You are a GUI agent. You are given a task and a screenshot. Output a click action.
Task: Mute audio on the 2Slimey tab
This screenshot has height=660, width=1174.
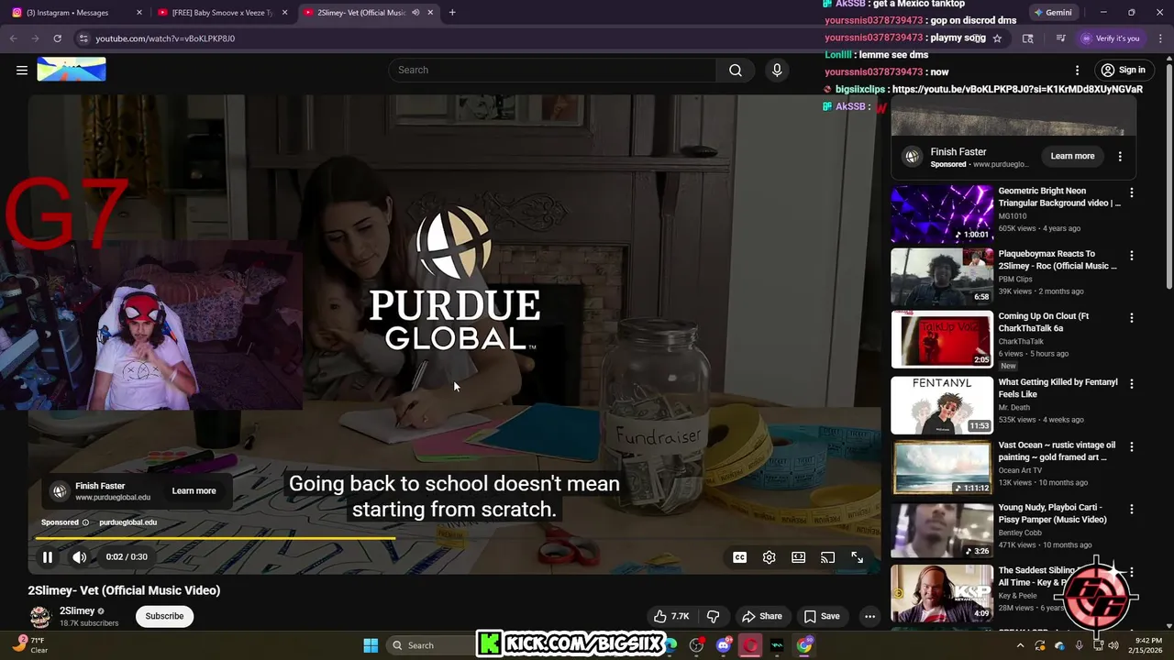(x=415, y=13)
